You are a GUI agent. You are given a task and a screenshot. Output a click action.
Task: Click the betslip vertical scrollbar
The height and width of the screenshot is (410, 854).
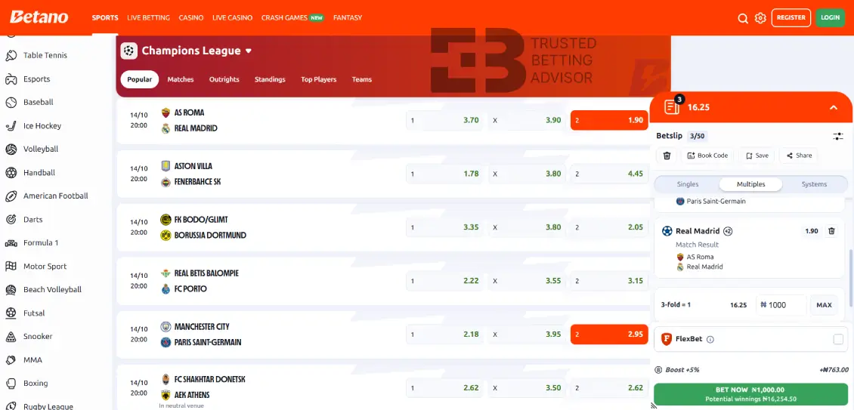coord(850,278)
